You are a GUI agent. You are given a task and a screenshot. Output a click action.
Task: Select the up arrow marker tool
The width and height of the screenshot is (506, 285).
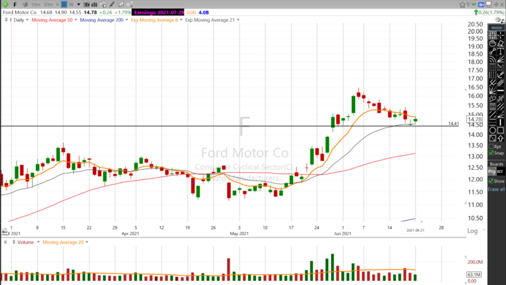pyautogui.click(x=501, y=138)
